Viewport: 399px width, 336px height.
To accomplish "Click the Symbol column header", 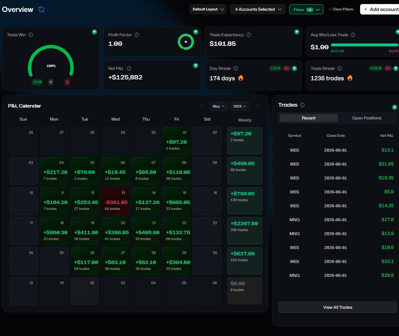I will [x=295, y=136].
